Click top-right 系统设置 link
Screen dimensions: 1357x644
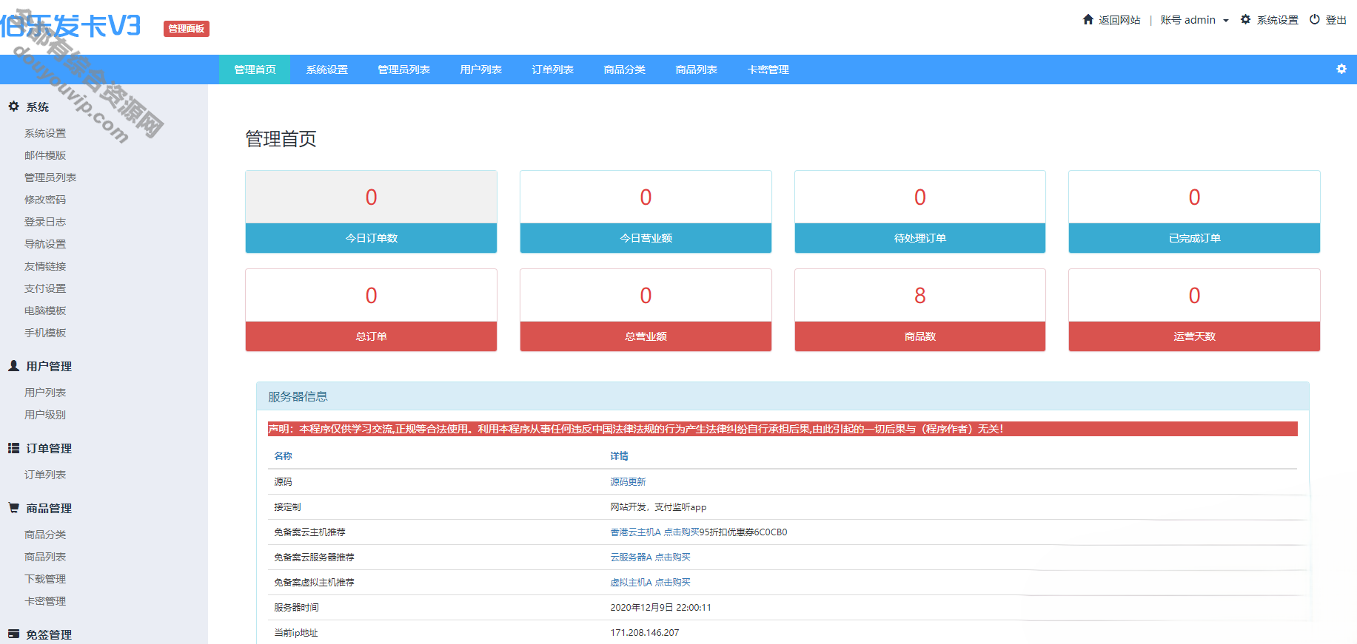[1277, 20]
